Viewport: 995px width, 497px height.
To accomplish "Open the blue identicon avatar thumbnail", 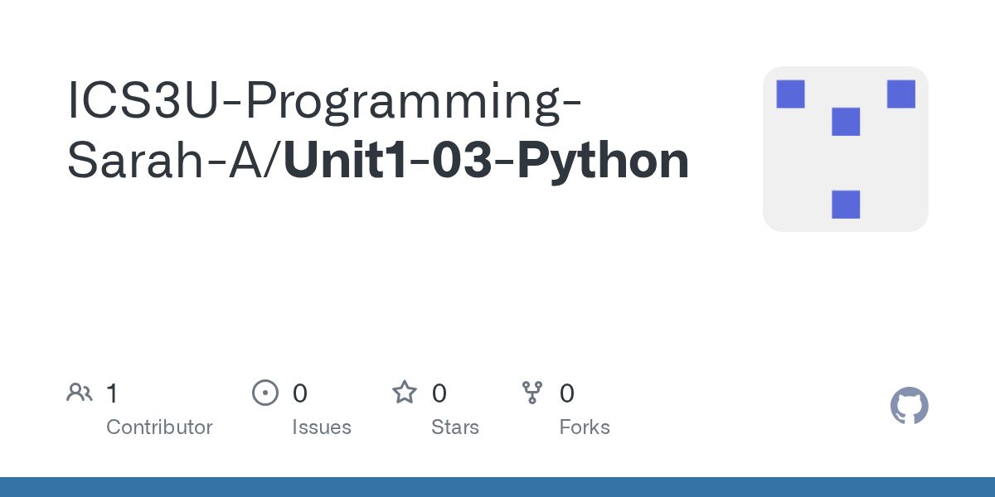I will pyautogui.click(x=846, y=149).
